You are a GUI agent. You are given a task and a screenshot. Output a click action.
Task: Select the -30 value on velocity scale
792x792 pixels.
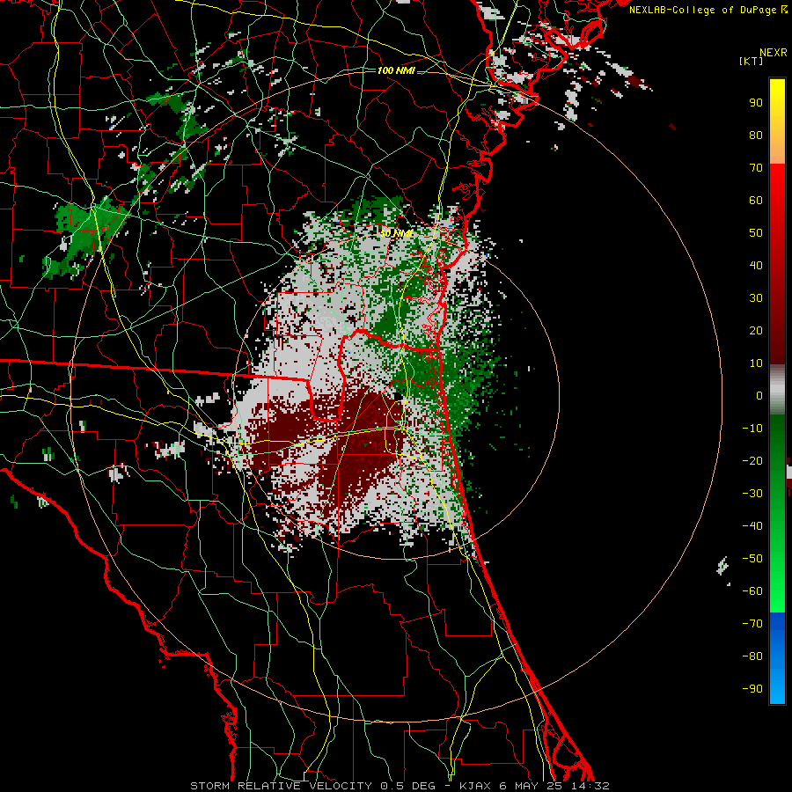tap(752, 494)
